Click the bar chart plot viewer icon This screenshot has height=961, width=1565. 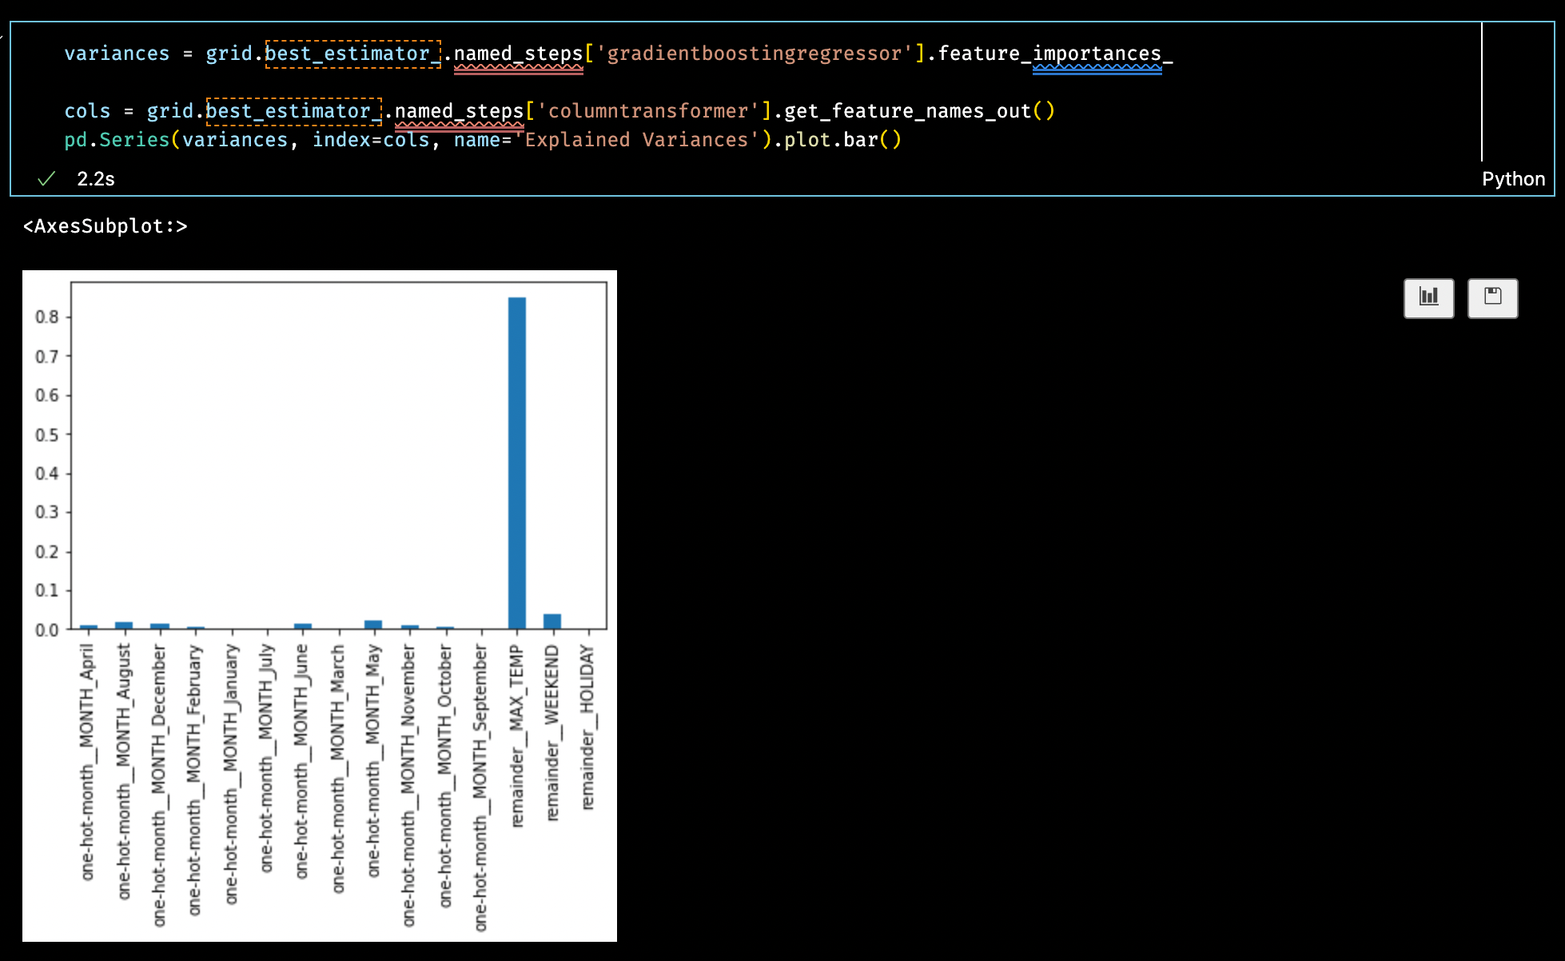coord(1428,298)
